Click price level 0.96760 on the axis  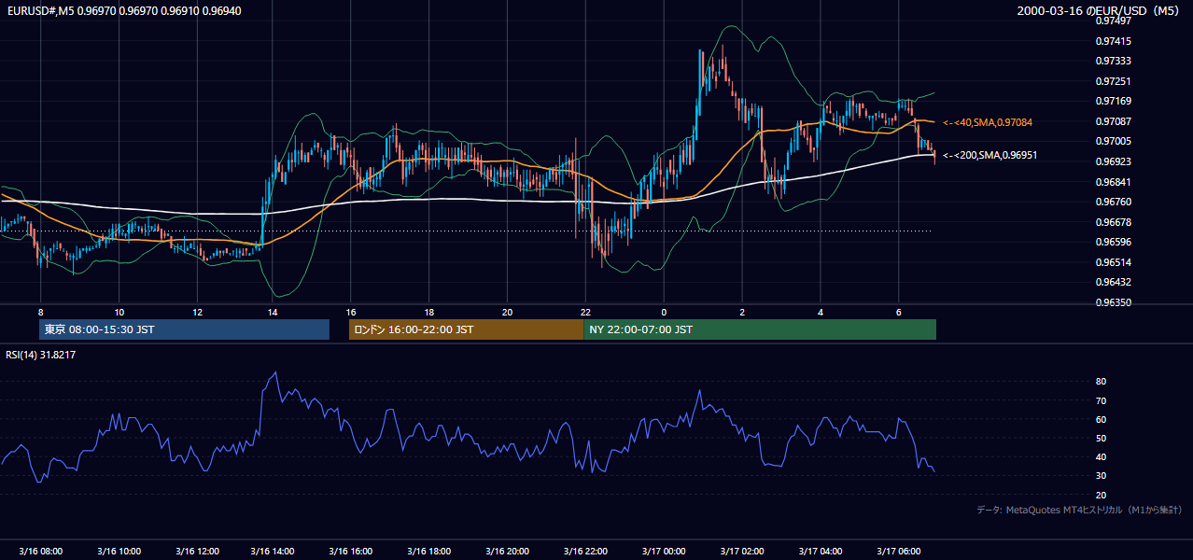point(1113,202)
